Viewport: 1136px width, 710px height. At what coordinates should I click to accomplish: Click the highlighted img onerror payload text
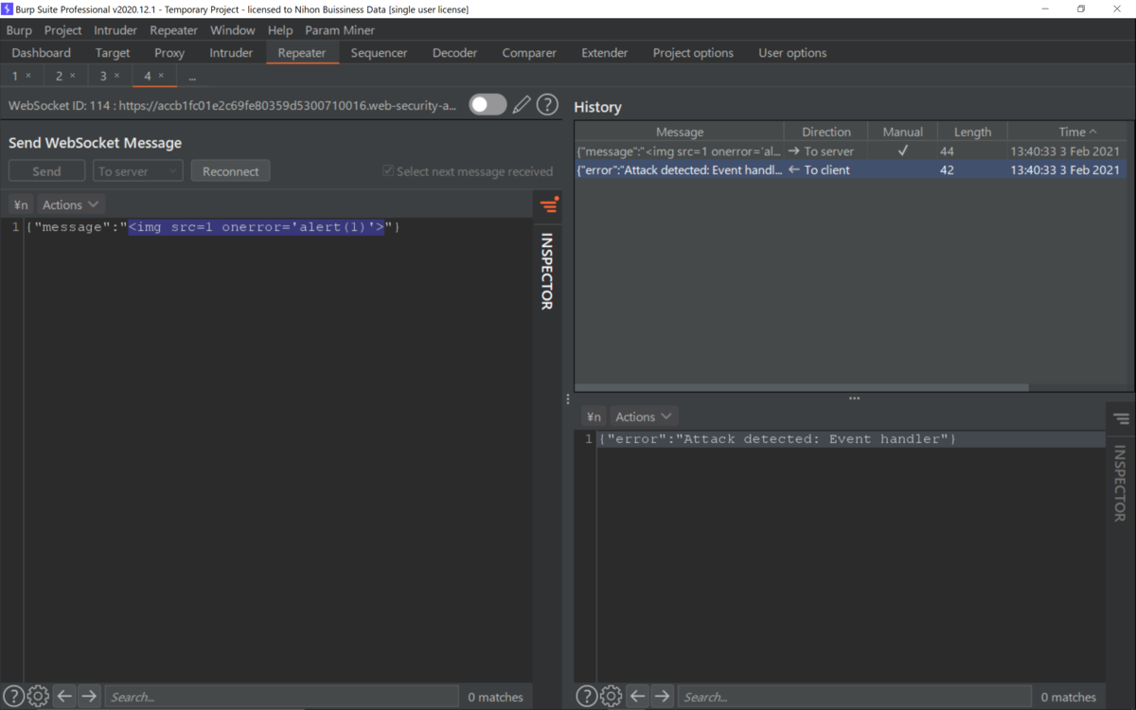(x=257, y=227)
